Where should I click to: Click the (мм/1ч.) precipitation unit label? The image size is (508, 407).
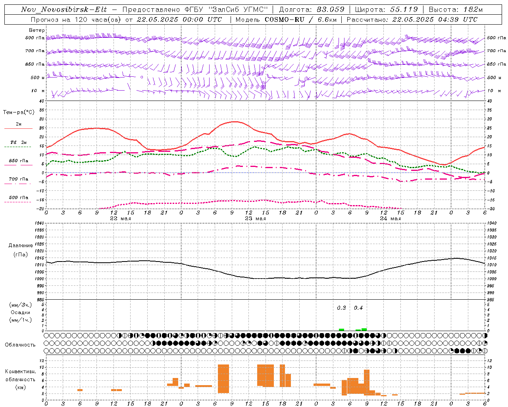tap(20, 320)
